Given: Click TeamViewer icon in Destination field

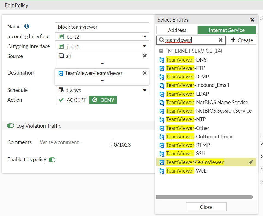Looking at the screenshot, I should (61, 73).
